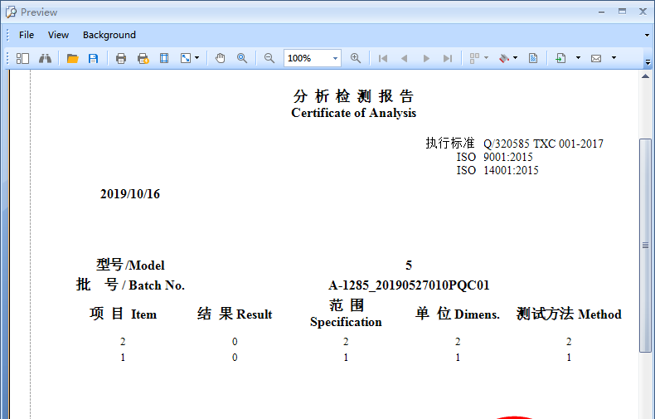Click the scrollbar up arrow

[645, 76]
